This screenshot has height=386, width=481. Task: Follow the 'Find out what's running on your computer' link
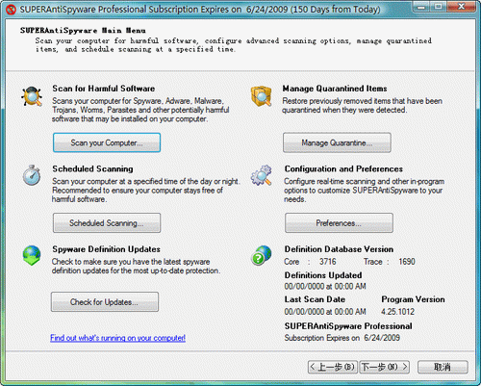coord(117,338)
